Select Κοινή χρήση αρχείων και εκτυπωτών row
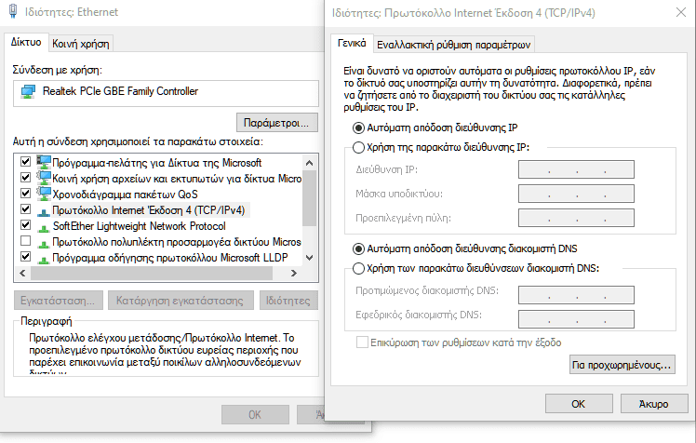696x443 pixels. point(177,179)
